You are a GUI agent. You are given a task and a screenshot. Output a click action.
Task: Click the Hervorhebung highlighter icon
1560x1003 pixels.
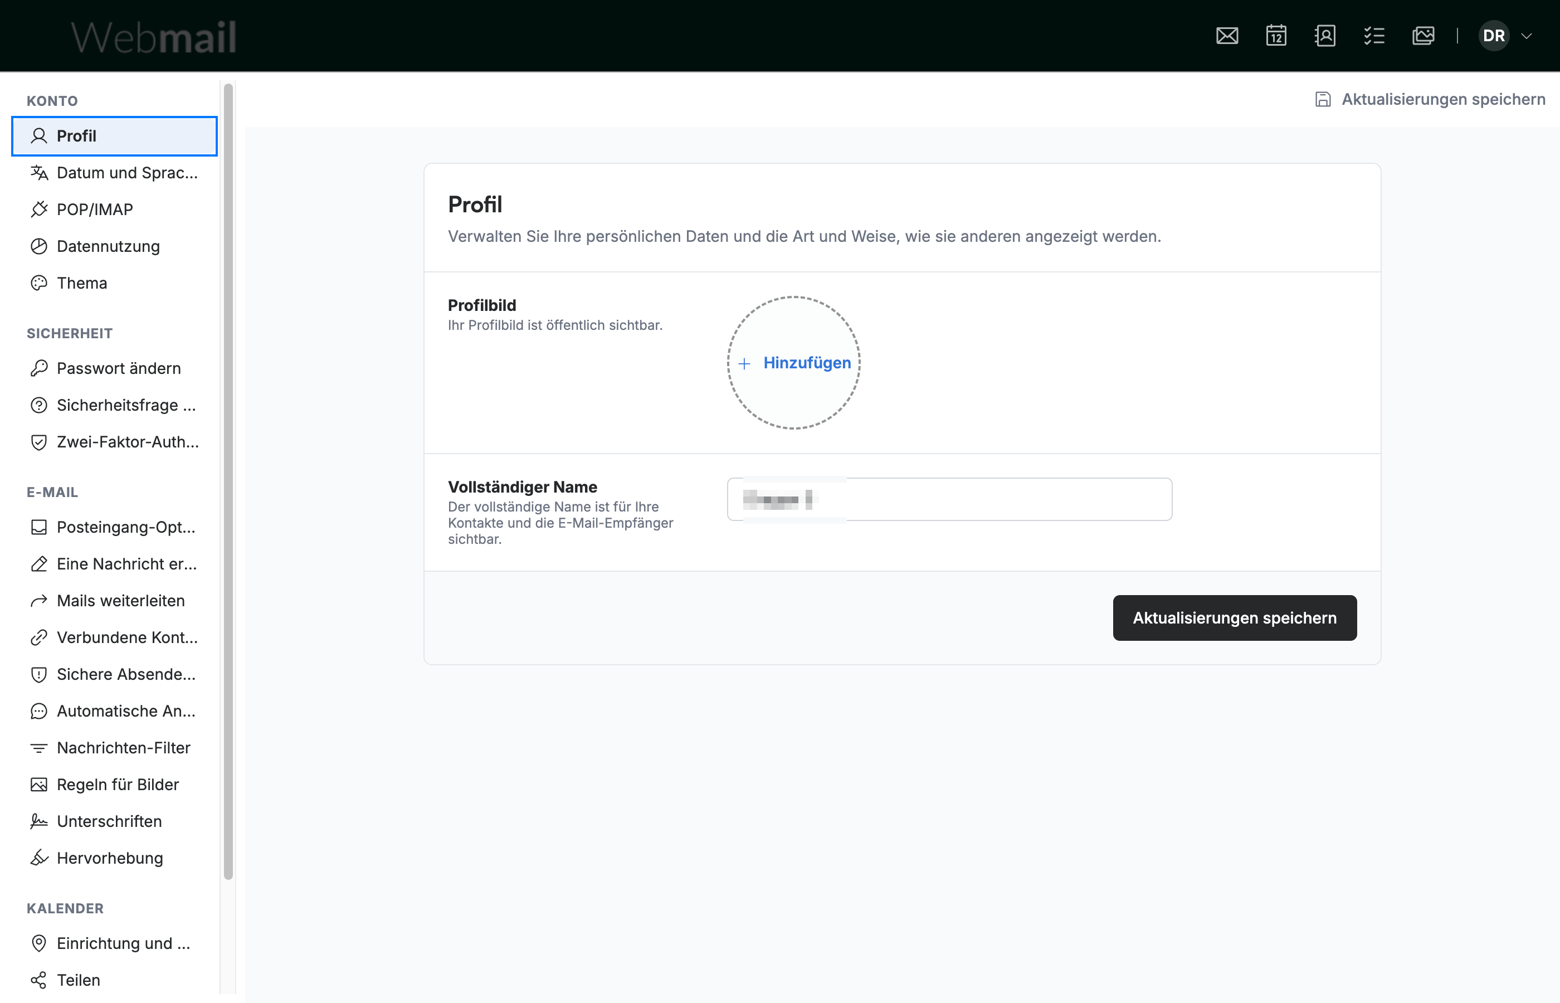coord(39,858)
